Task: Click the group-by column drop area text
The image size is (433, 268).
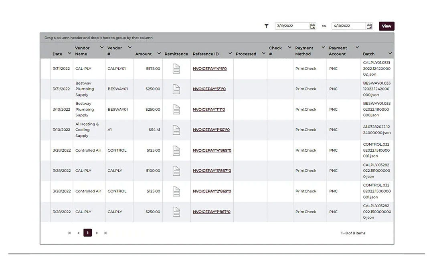Action: [99, 38]
